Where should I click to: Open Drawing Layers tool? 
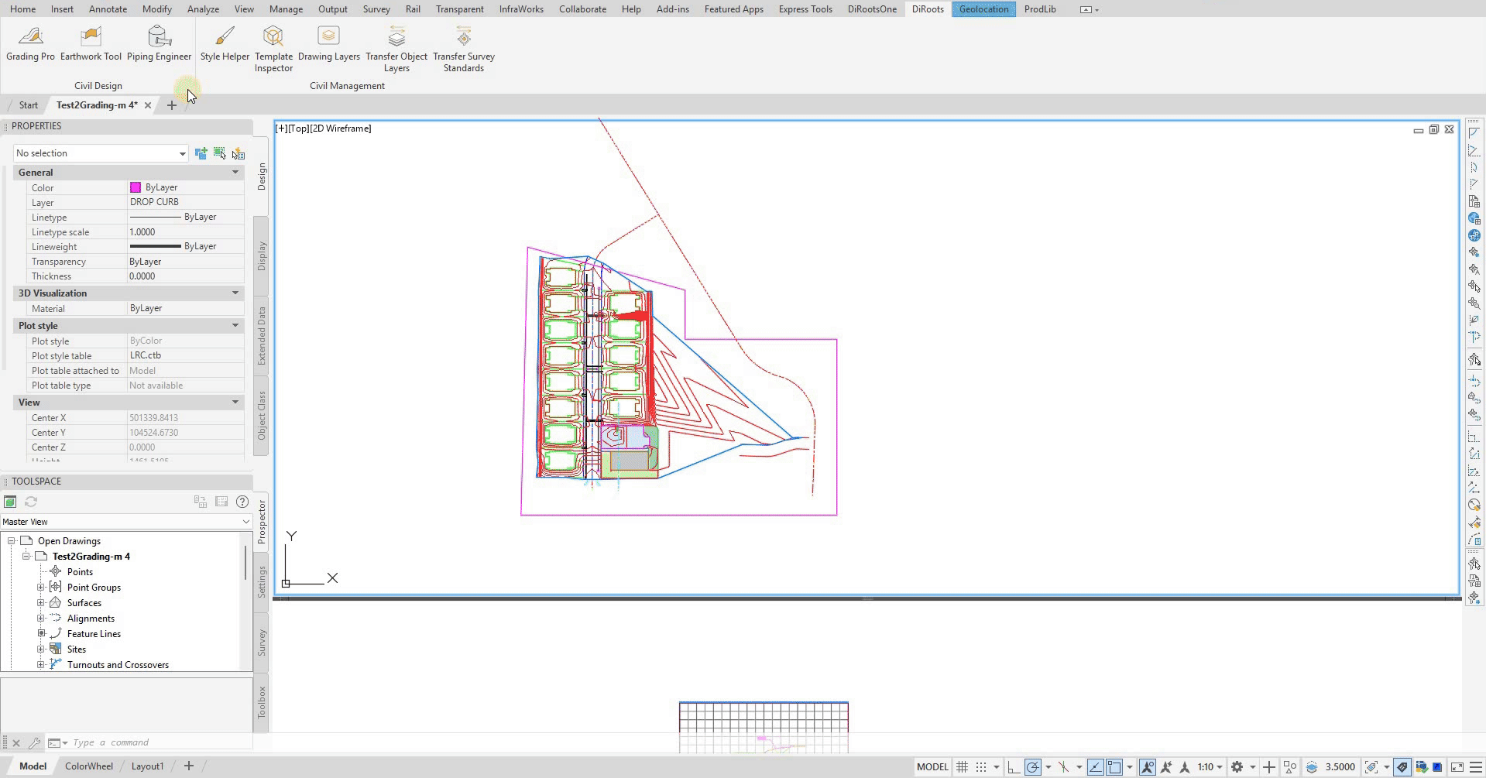pos(328,43)
